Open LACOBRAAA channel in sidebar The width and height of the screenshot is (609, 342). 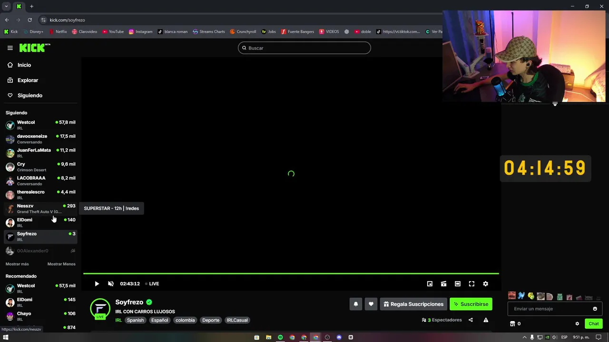[40, 180]
